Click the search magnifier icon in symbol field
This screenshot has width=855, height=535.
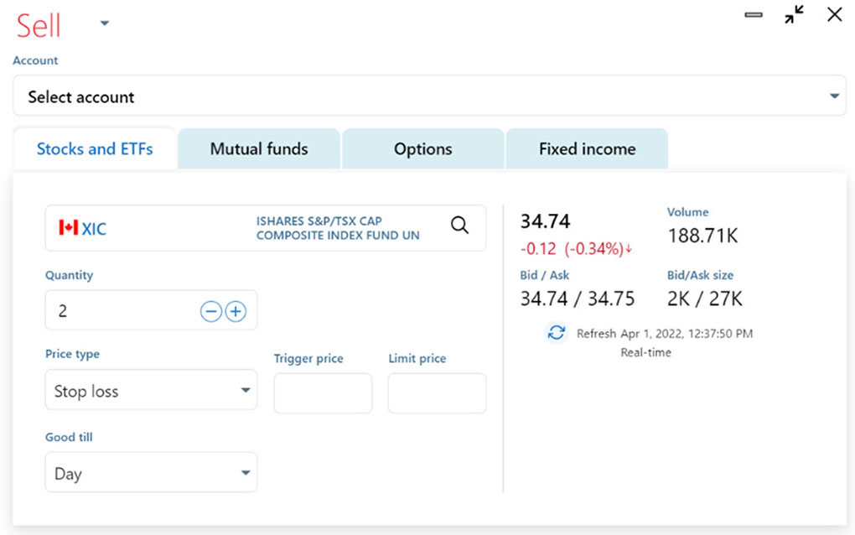(x=459, y=225)
